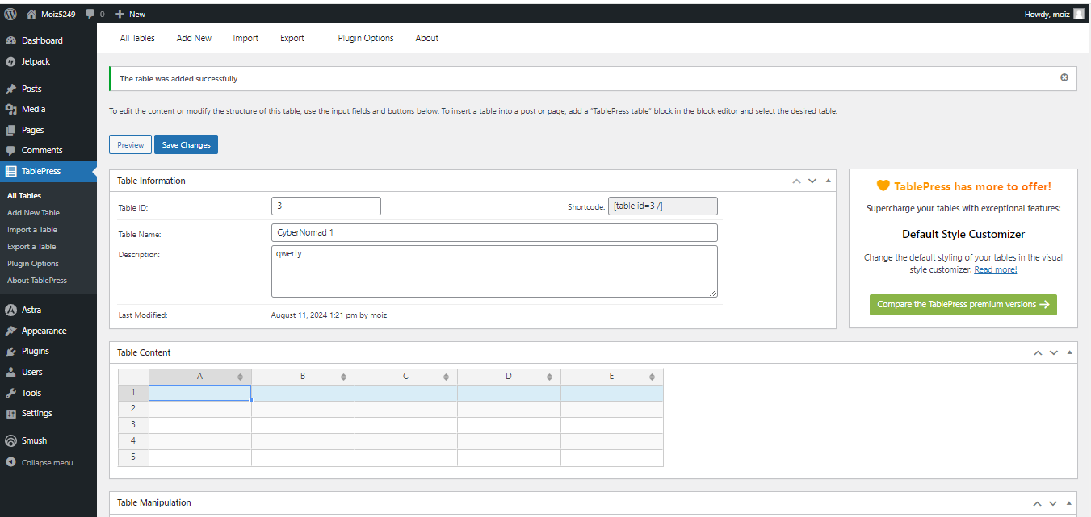Screen dimensions: 1091x517
Task: Open Export a Table in sidebar submenu
Action: [31, 247]
